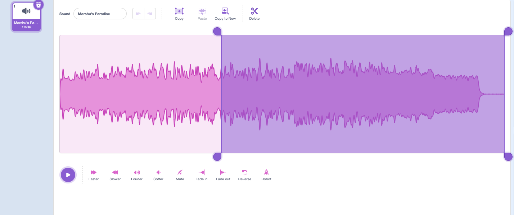Click the Copy tool icon
514x215 pixels.
179,11
